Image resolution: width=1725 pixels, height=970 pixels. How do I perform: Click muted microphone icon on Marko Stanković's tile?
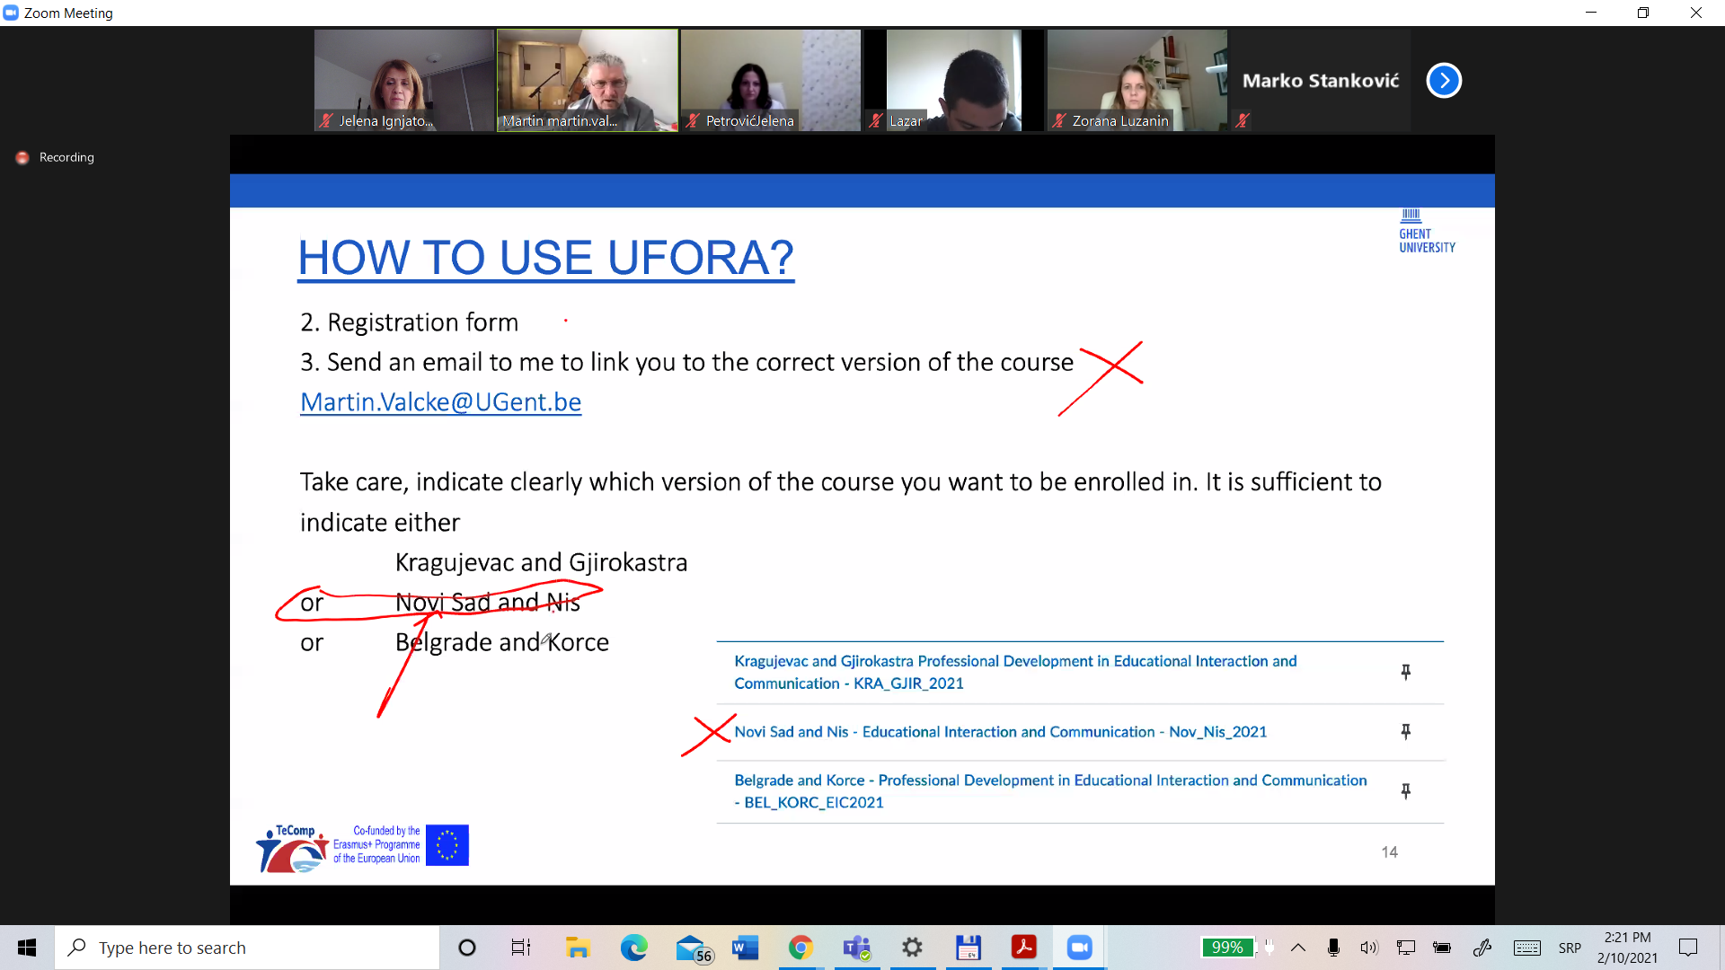(x=1243, y=120)
